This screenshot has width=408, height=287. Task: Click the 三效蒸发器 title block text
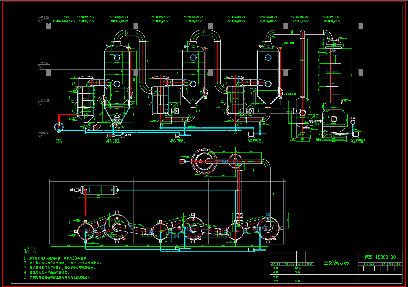click(x=336, y=263)
